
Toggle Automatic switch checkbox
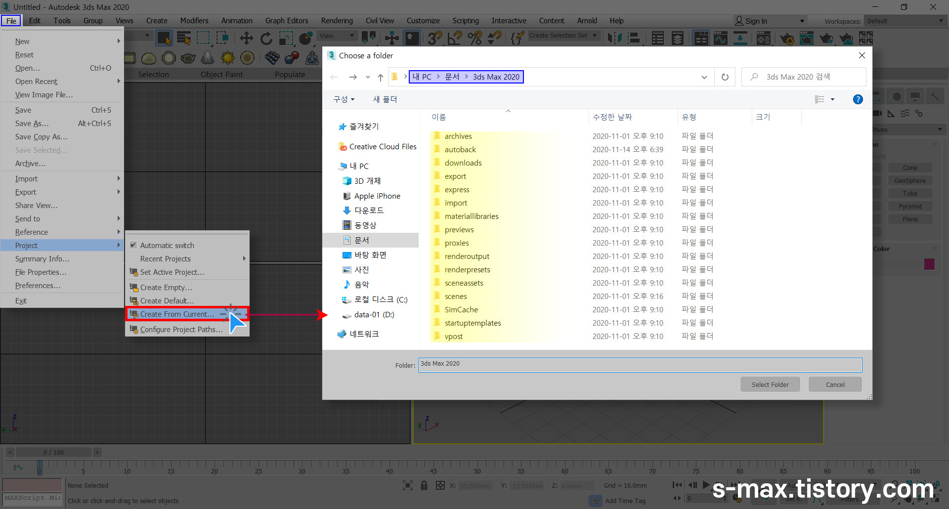[x=133, y=245]
